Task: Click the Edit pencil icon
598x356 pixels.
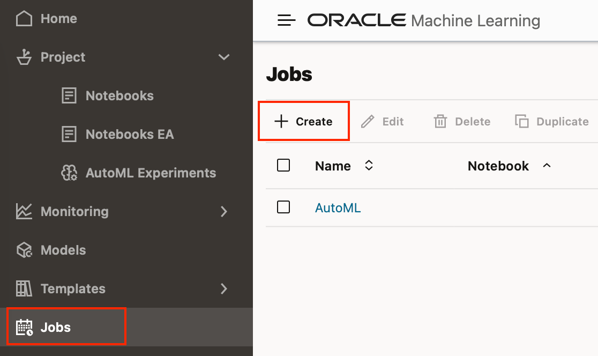Action: pos(368,121)
